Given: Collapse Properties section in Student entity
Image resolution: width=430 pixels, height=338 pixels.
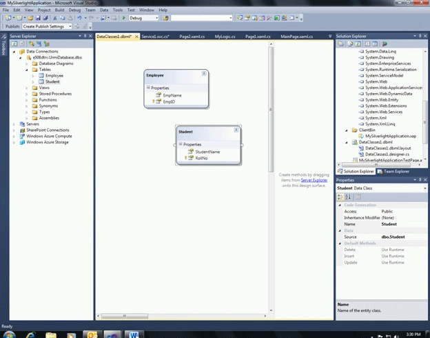Looking at the screenshot, I should coord(181,144).
